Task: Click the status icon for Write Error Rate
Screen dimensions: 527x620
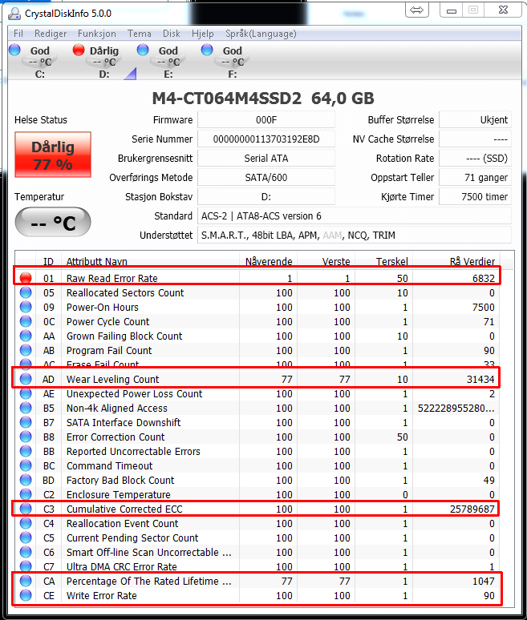Action: point(26,595)
